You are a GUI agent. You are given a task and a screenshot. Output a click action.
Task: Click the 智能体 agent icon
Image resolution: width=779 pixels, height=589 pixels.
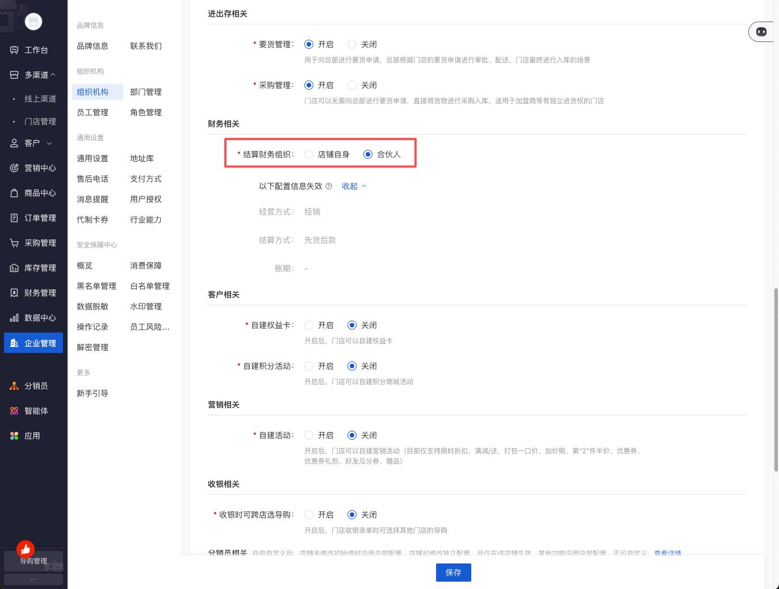[14, 411]
